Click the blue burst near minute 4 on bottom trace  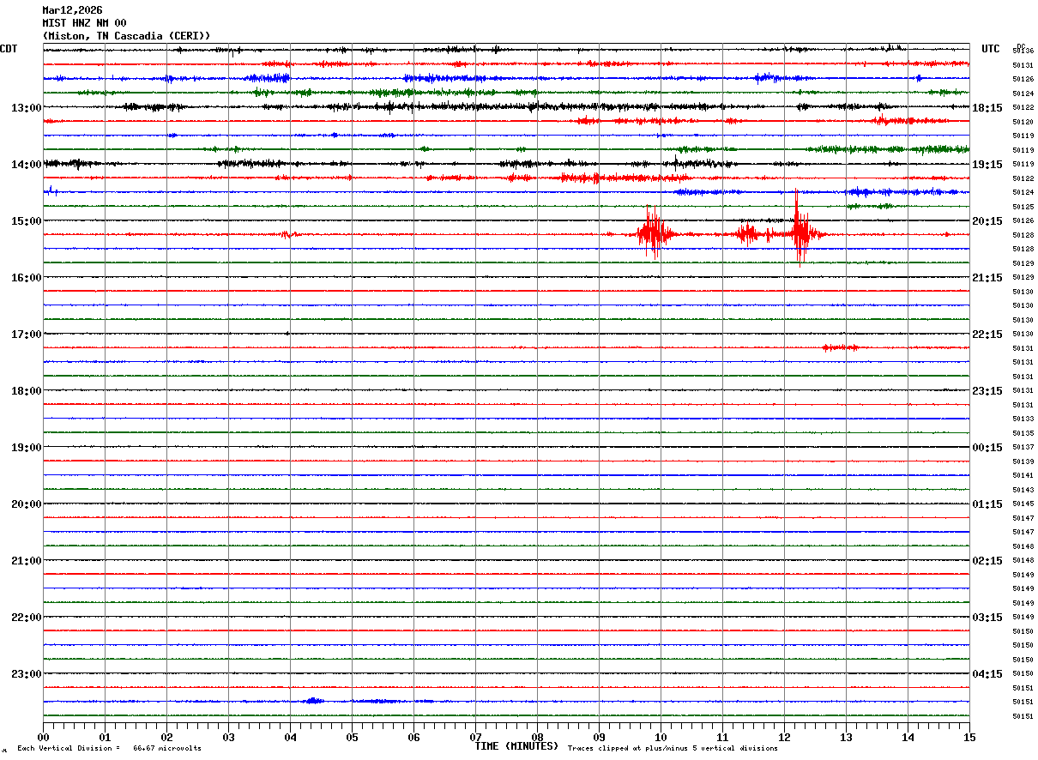click(x=313, y=701)
